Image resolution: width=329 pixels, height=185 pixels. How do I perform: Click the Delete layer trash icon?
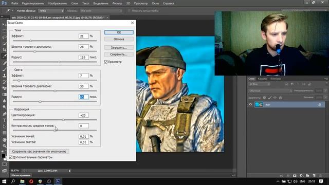[320, 176]
